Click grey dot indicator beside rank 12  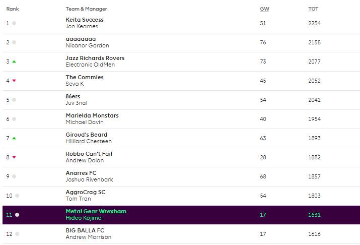(17, 234)
